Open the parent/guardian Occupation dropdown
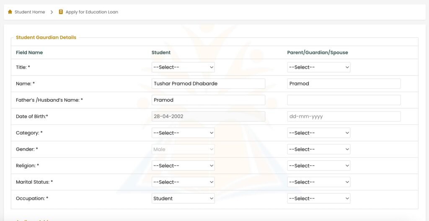The width and height of the screenshot is (429, 221). (x=319, y=198)
